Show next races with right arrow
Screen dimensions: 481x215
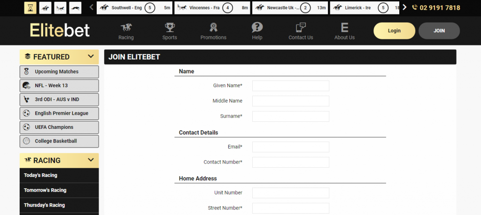(404, 7)
